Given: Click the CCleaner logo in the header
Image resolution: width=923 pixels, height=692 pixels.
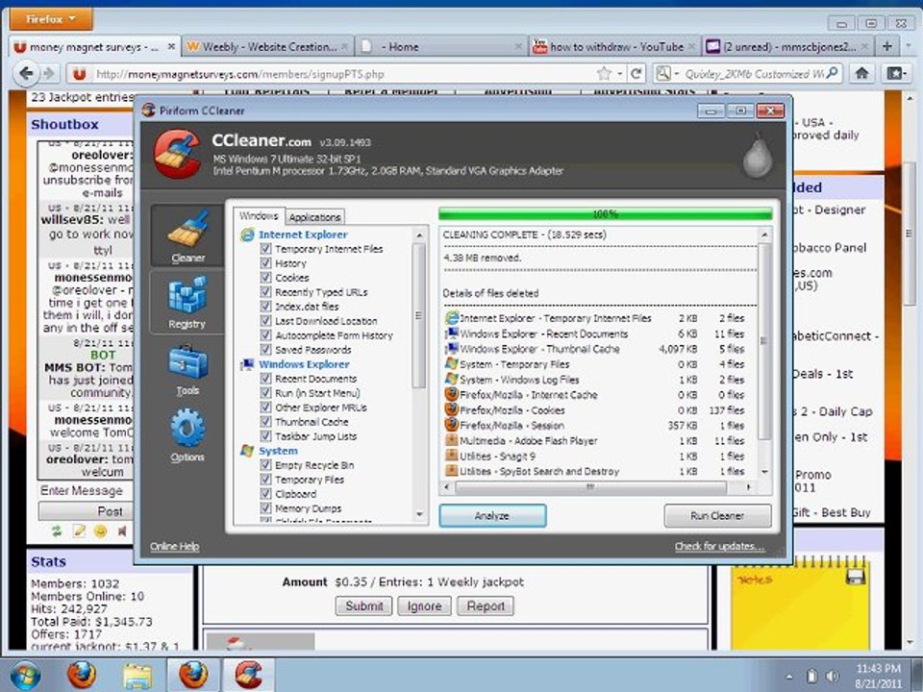Looking at the screenshot, I should [177, 155].
